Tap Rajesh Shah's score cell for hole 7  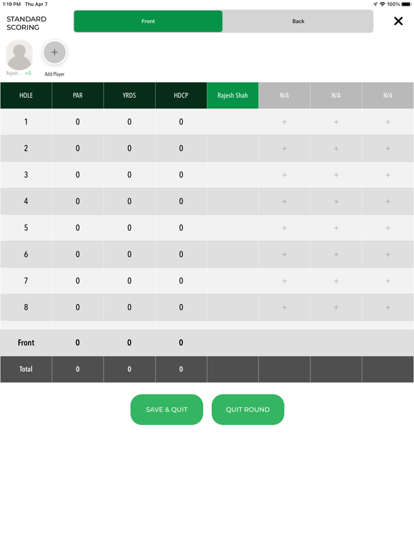[x=232, y=281]
